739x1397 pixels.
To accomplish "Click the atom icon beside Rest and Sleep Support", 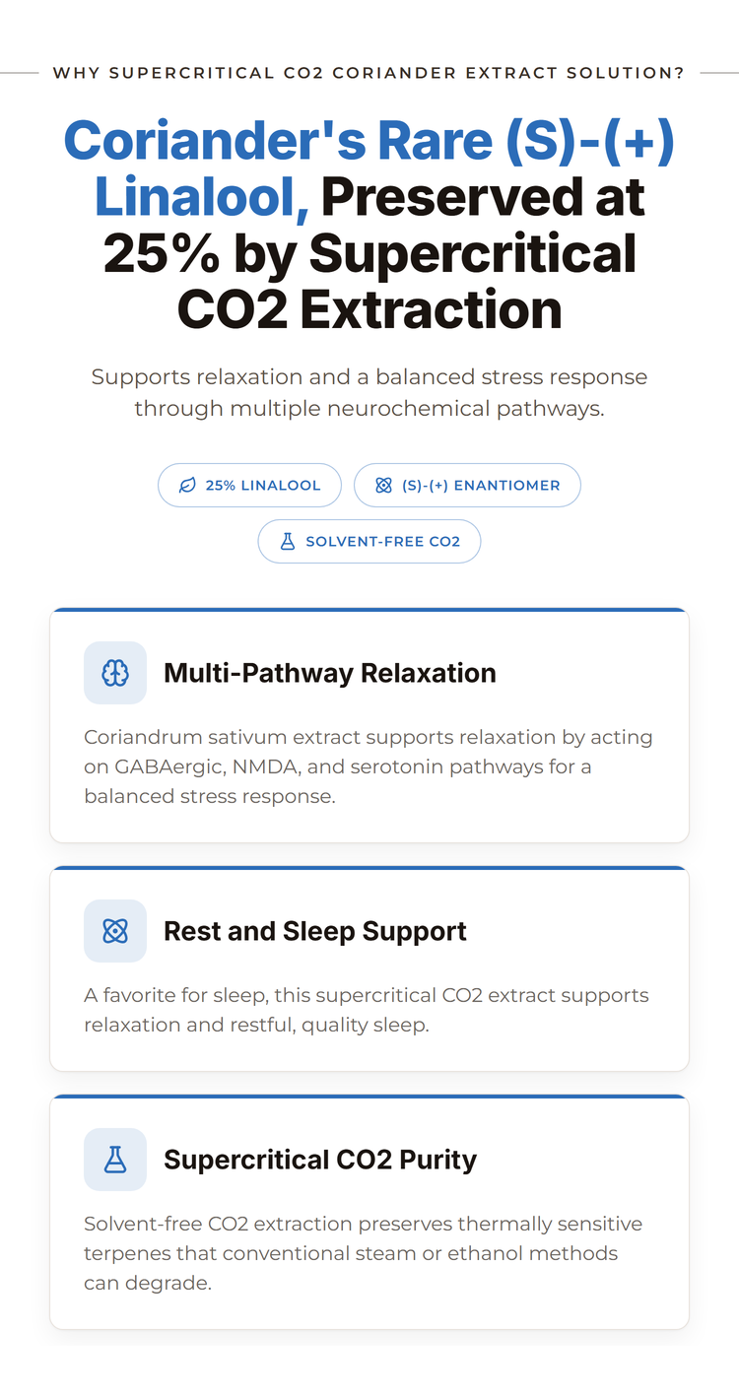I will 115,931.
